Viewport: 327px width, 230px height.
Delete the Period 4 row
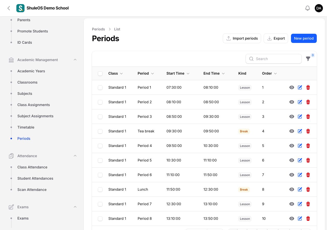click(308, 146)
